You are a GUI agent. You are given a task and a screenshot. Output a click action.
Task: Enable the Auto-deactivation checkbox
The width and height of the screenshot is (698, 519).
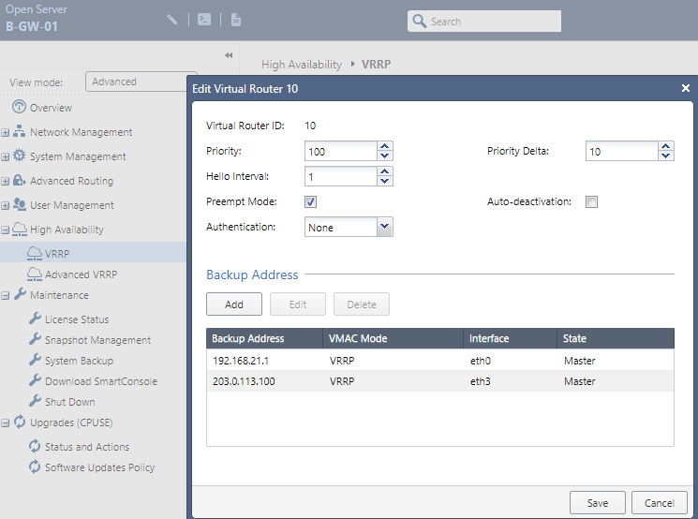coord(591,201)
